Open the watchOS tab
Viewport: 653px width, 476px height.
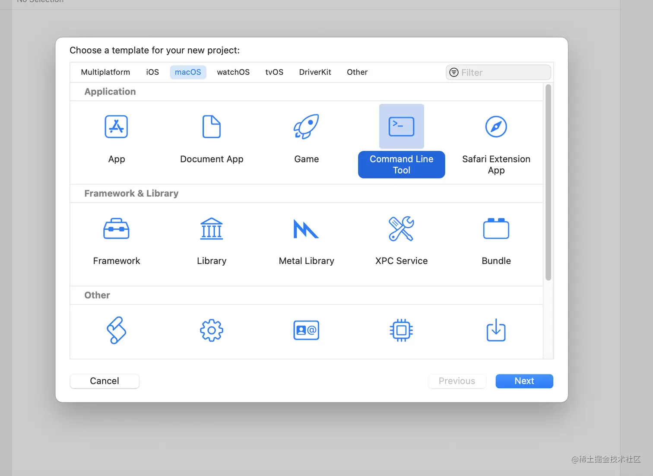tap(233, 72)
